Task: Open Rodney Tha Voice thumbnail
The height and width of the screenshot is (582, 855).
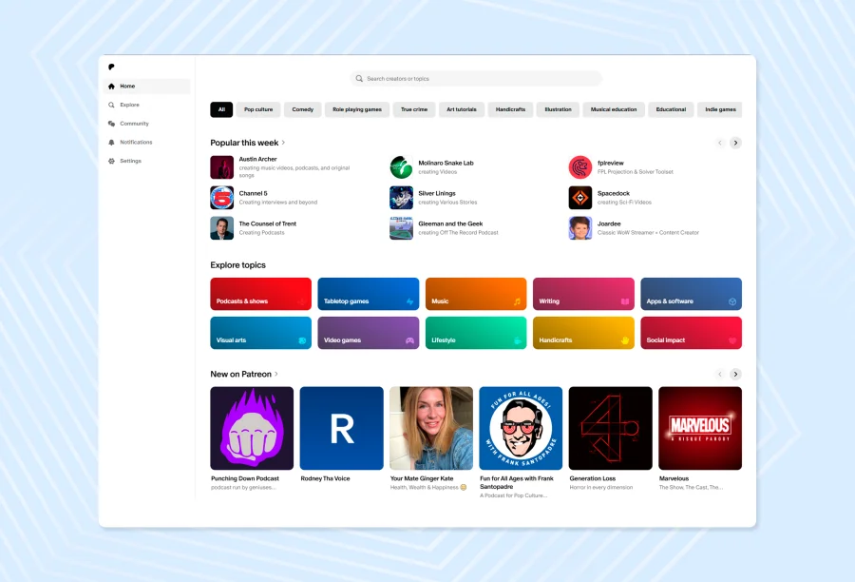Action: click(341, 429)
